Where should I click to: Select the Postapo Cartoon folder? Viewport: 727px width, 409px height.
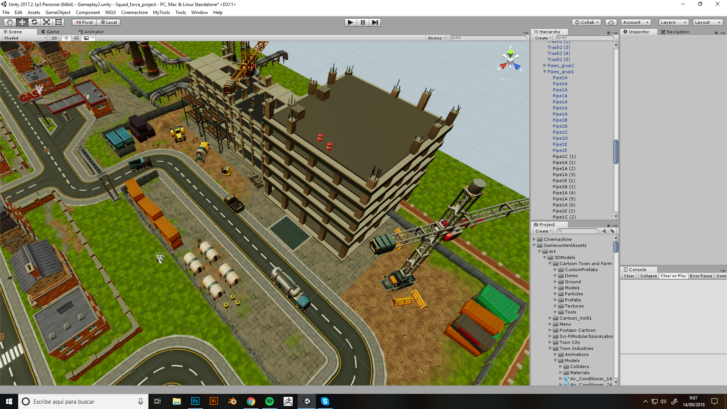tap(577, 330)
